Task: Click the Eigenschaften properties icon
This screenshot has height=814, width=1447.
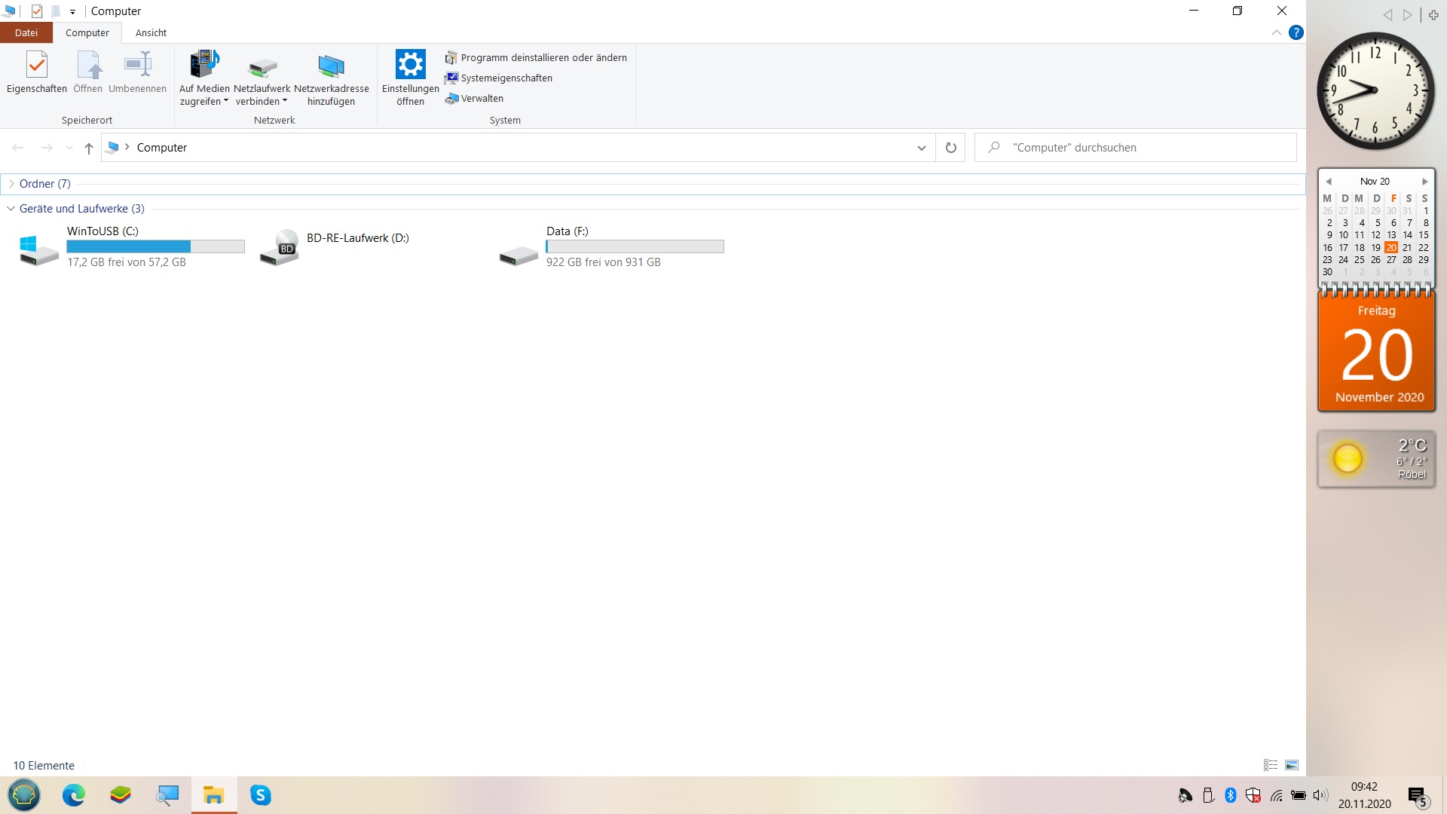Action: pos(36,66)
